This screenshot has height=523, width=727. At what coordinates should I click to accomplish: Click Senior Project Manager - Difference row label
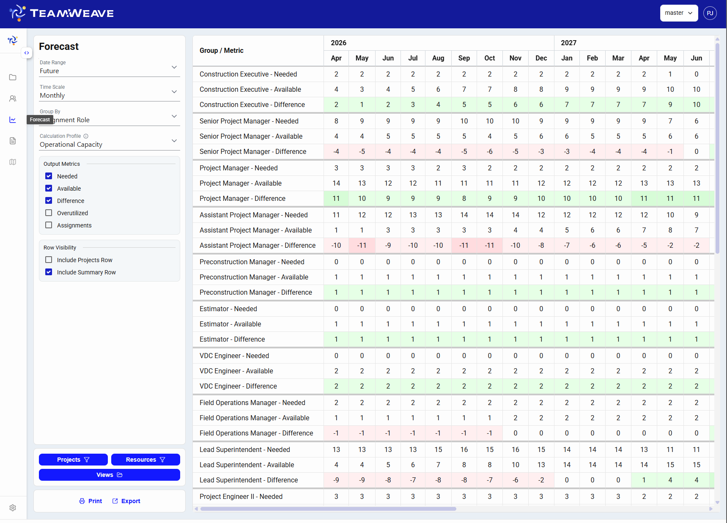253,151
